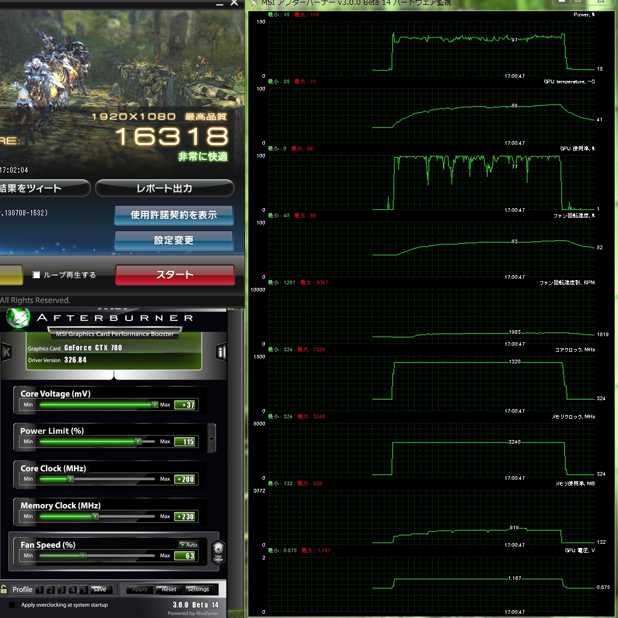Select profile slot 1
Image resolution: width=618 pixels, height=618 pixels.
coord(39,590)
